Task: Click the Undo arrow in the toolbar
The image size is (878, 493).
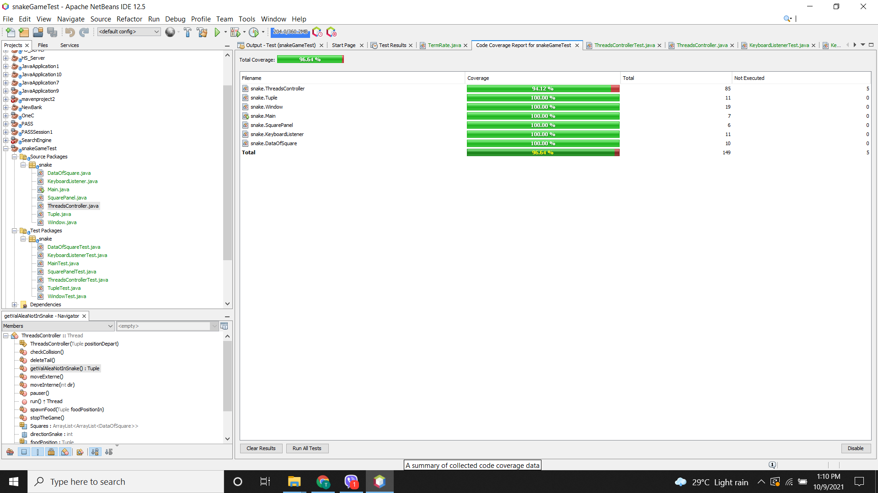Action: pos(70,32)
